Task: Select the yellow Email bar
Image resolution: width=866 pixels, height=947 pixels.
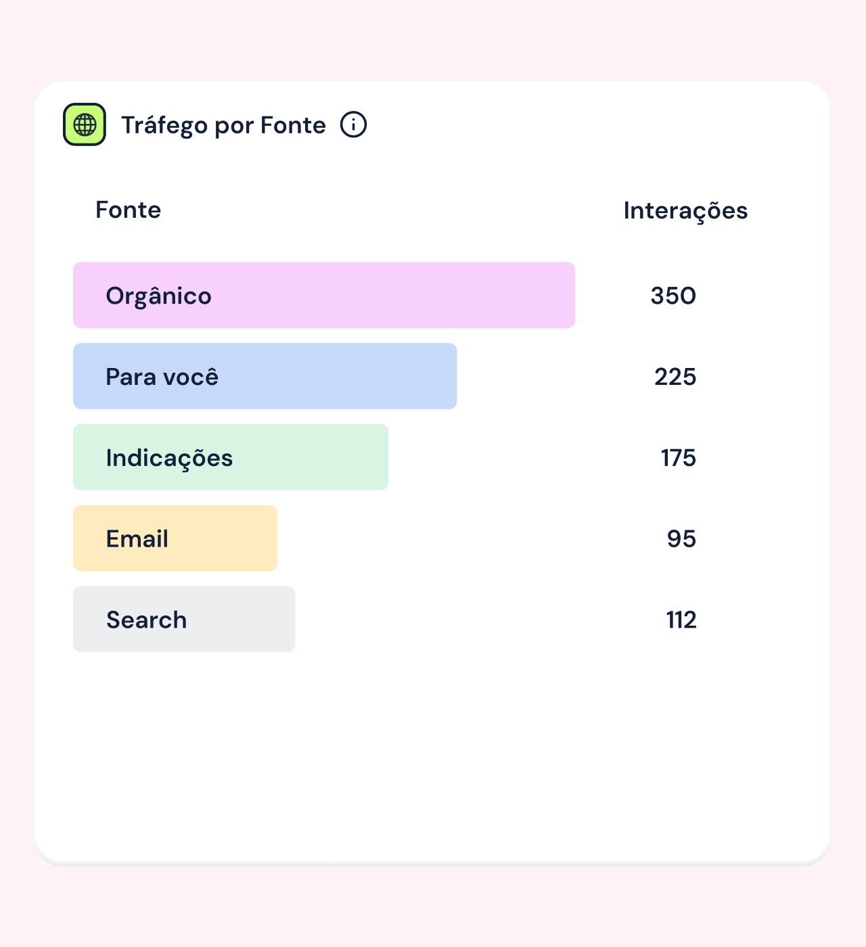Action: 223,538
